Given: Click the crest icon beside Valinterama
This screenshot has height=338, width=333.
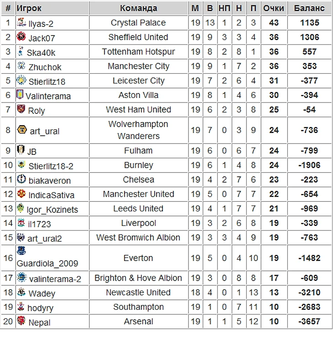Looking at the screenshot, I should click(x=20, y=95).
